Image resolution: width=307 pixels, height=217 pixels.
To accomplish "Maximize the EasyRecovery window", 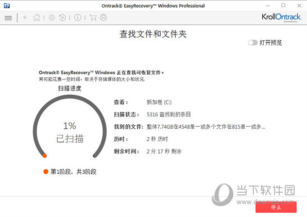I will click(283, 6).
